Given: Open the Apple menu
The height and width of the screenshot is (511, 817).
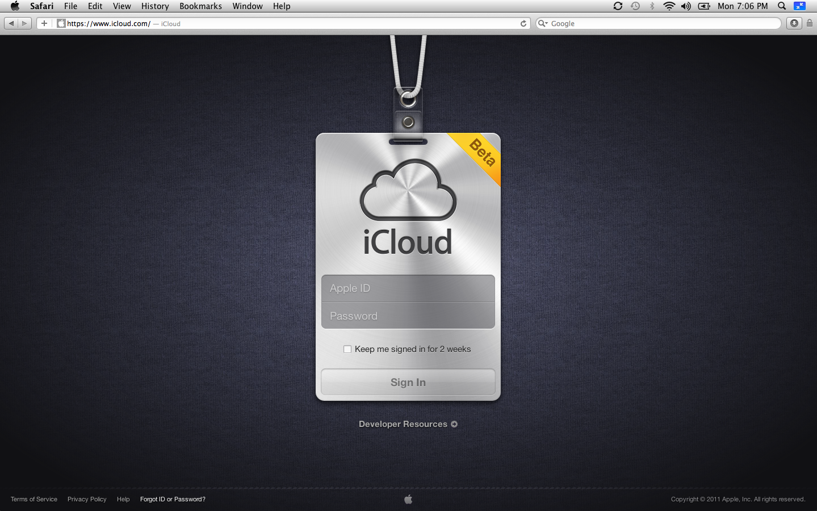Looking at the screenshot, I should (x=15, y=6).
